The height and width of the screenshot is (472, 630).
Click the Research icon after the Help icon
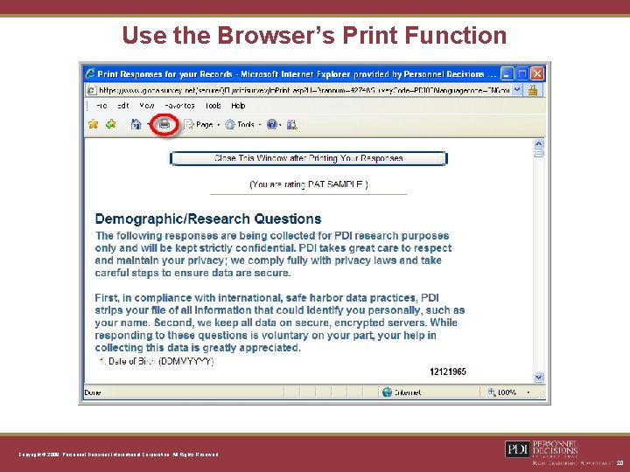click(292, 125)
